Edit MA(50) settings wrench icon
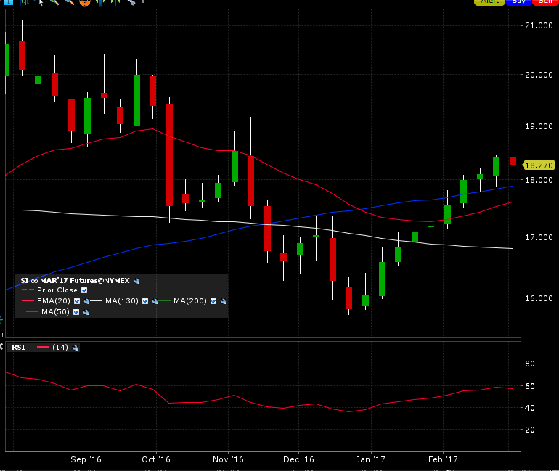 pos(86,312)
